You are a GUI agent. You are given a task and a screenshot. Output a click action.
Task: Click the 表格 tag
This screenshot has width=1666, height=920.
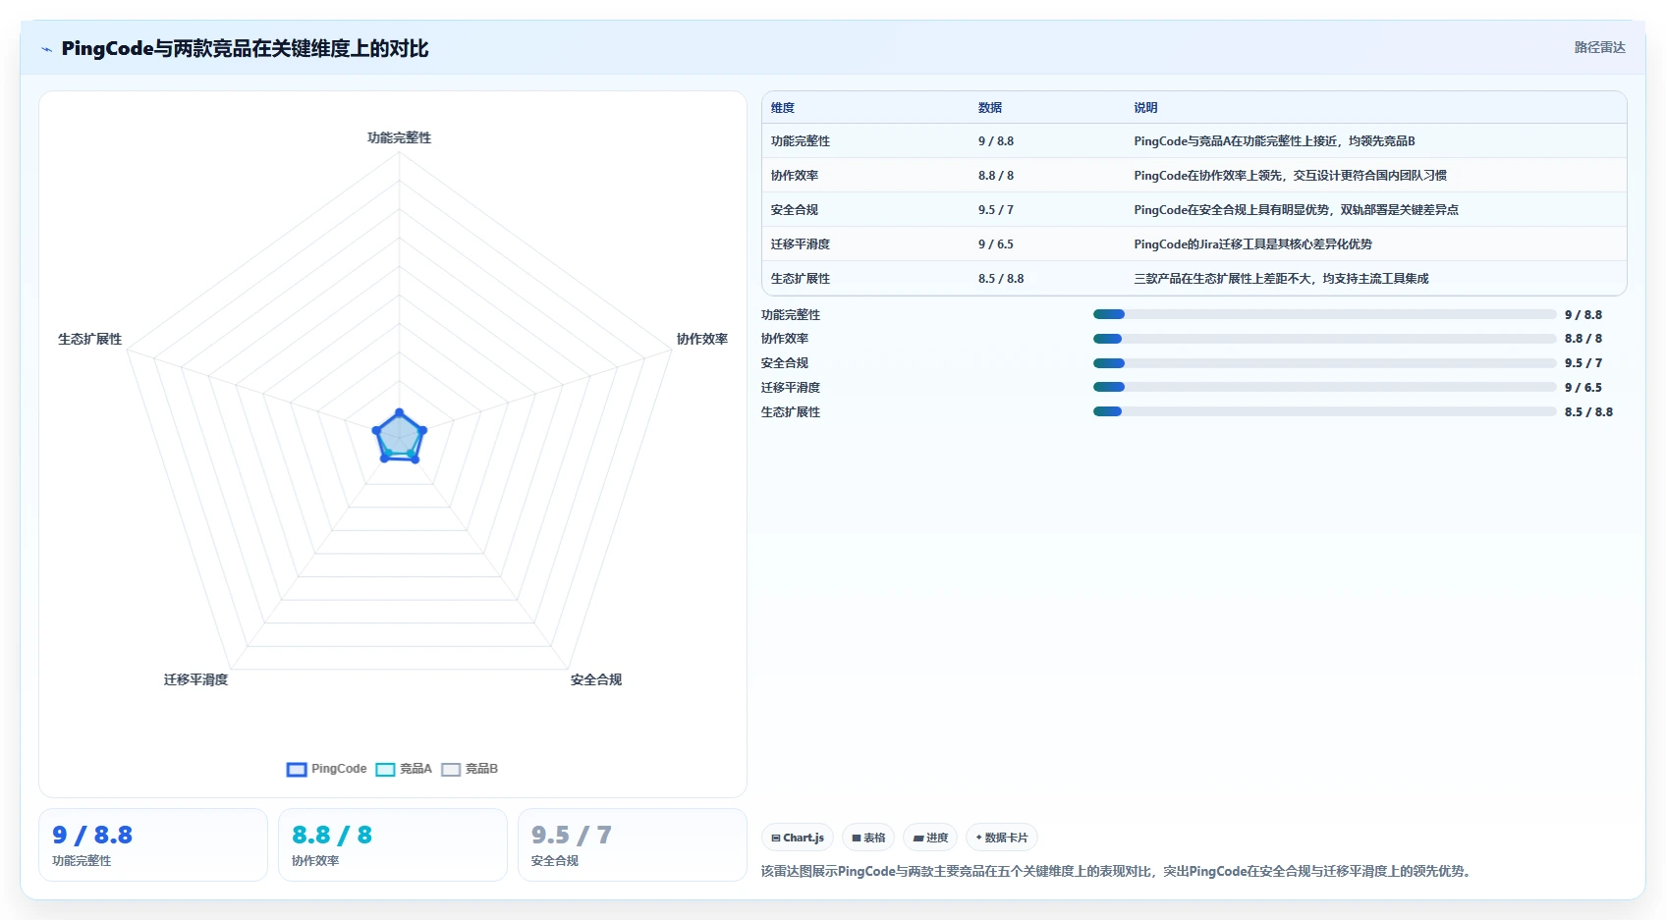[x=868, y=838]
